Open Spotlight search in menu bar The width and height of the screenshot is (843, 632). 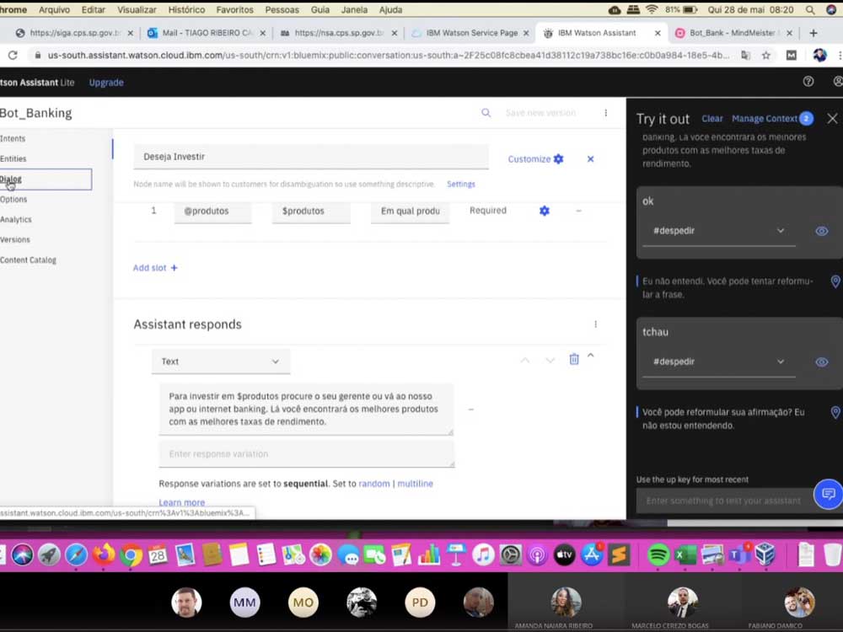point(809,9)
